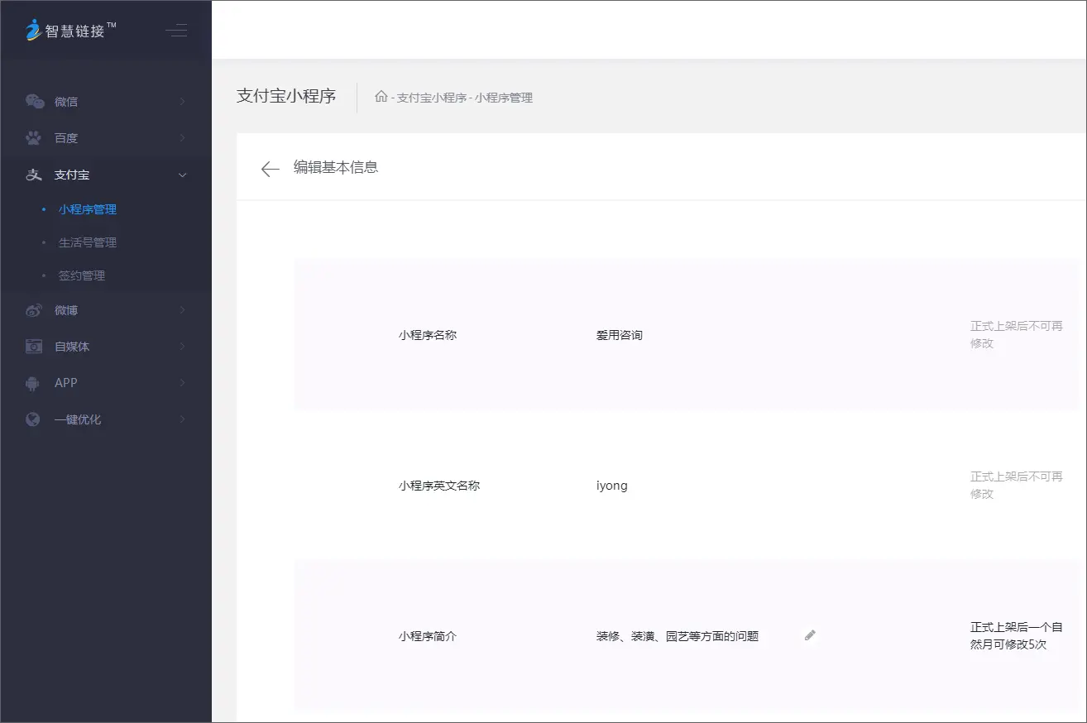
Task: Select 签约管理 submenu item
Action: coord(81,275)
